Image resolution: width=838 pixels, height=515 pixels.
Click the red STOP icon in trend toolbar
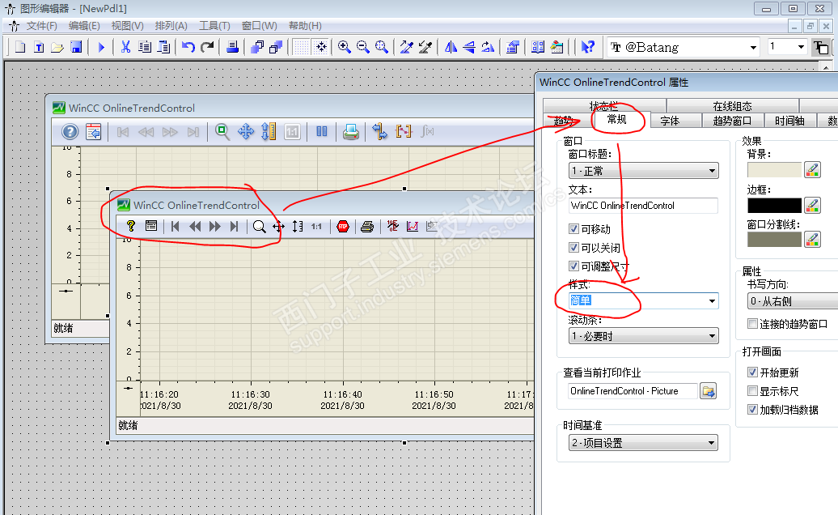coord(343,226)
